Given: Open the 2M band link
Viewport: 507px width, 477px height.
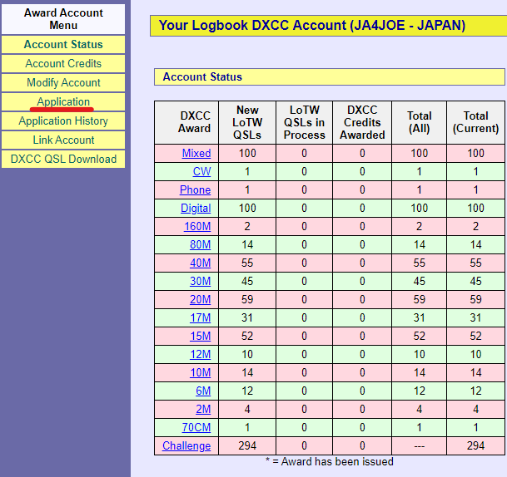Looking at the screenshot, I should 203,409.
